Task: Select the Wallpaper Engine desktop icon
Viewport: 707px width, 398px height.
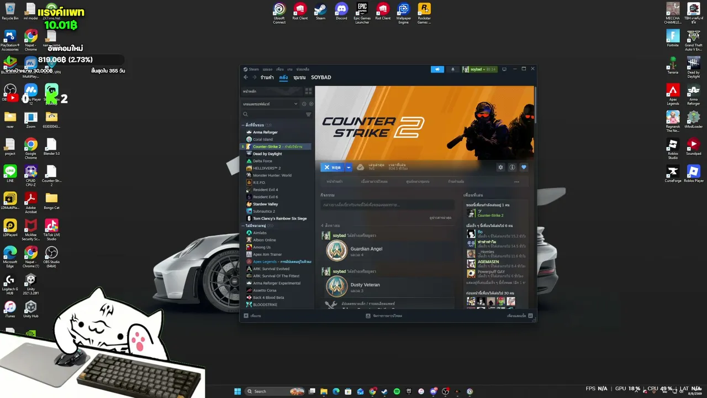Action: click(x=404, y=13)
